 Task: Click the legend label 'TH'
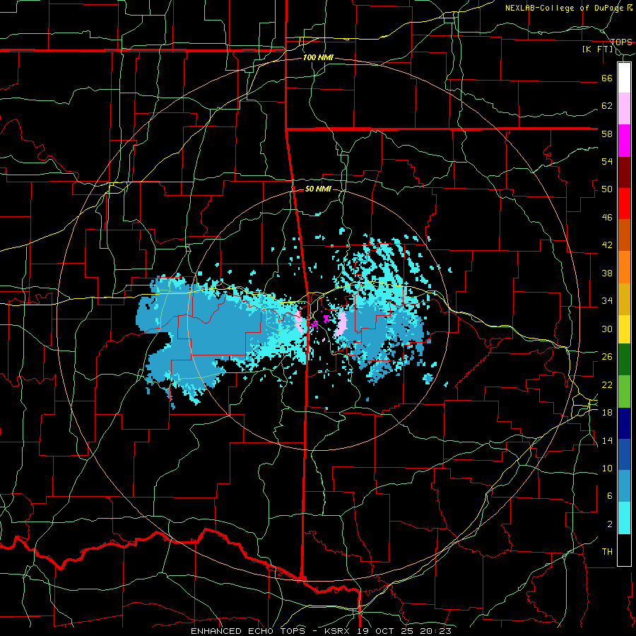pos(607,552)
